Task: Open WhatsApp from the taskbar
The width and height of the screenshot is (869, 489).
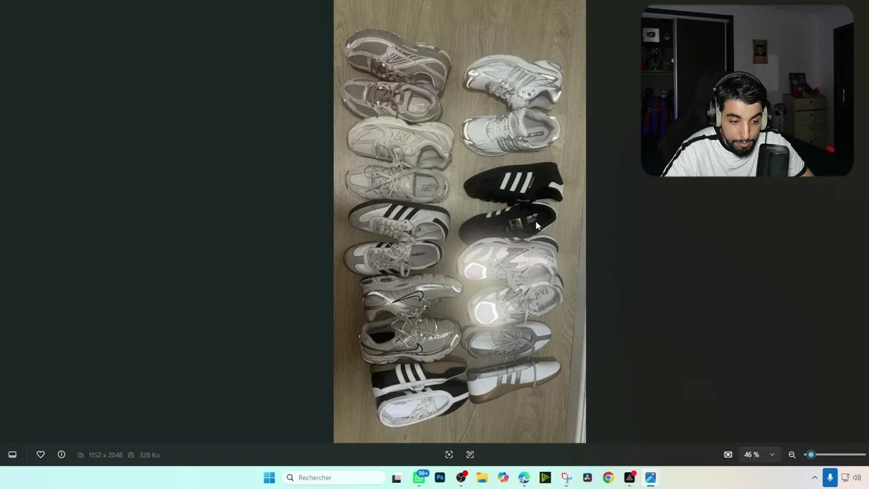Action: [x=419, y=477]
